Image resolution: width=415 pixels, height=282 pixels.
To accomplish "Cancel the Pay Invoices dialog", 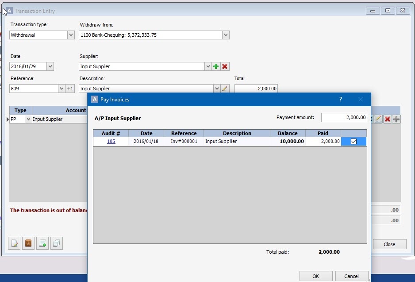I will 352,276.
